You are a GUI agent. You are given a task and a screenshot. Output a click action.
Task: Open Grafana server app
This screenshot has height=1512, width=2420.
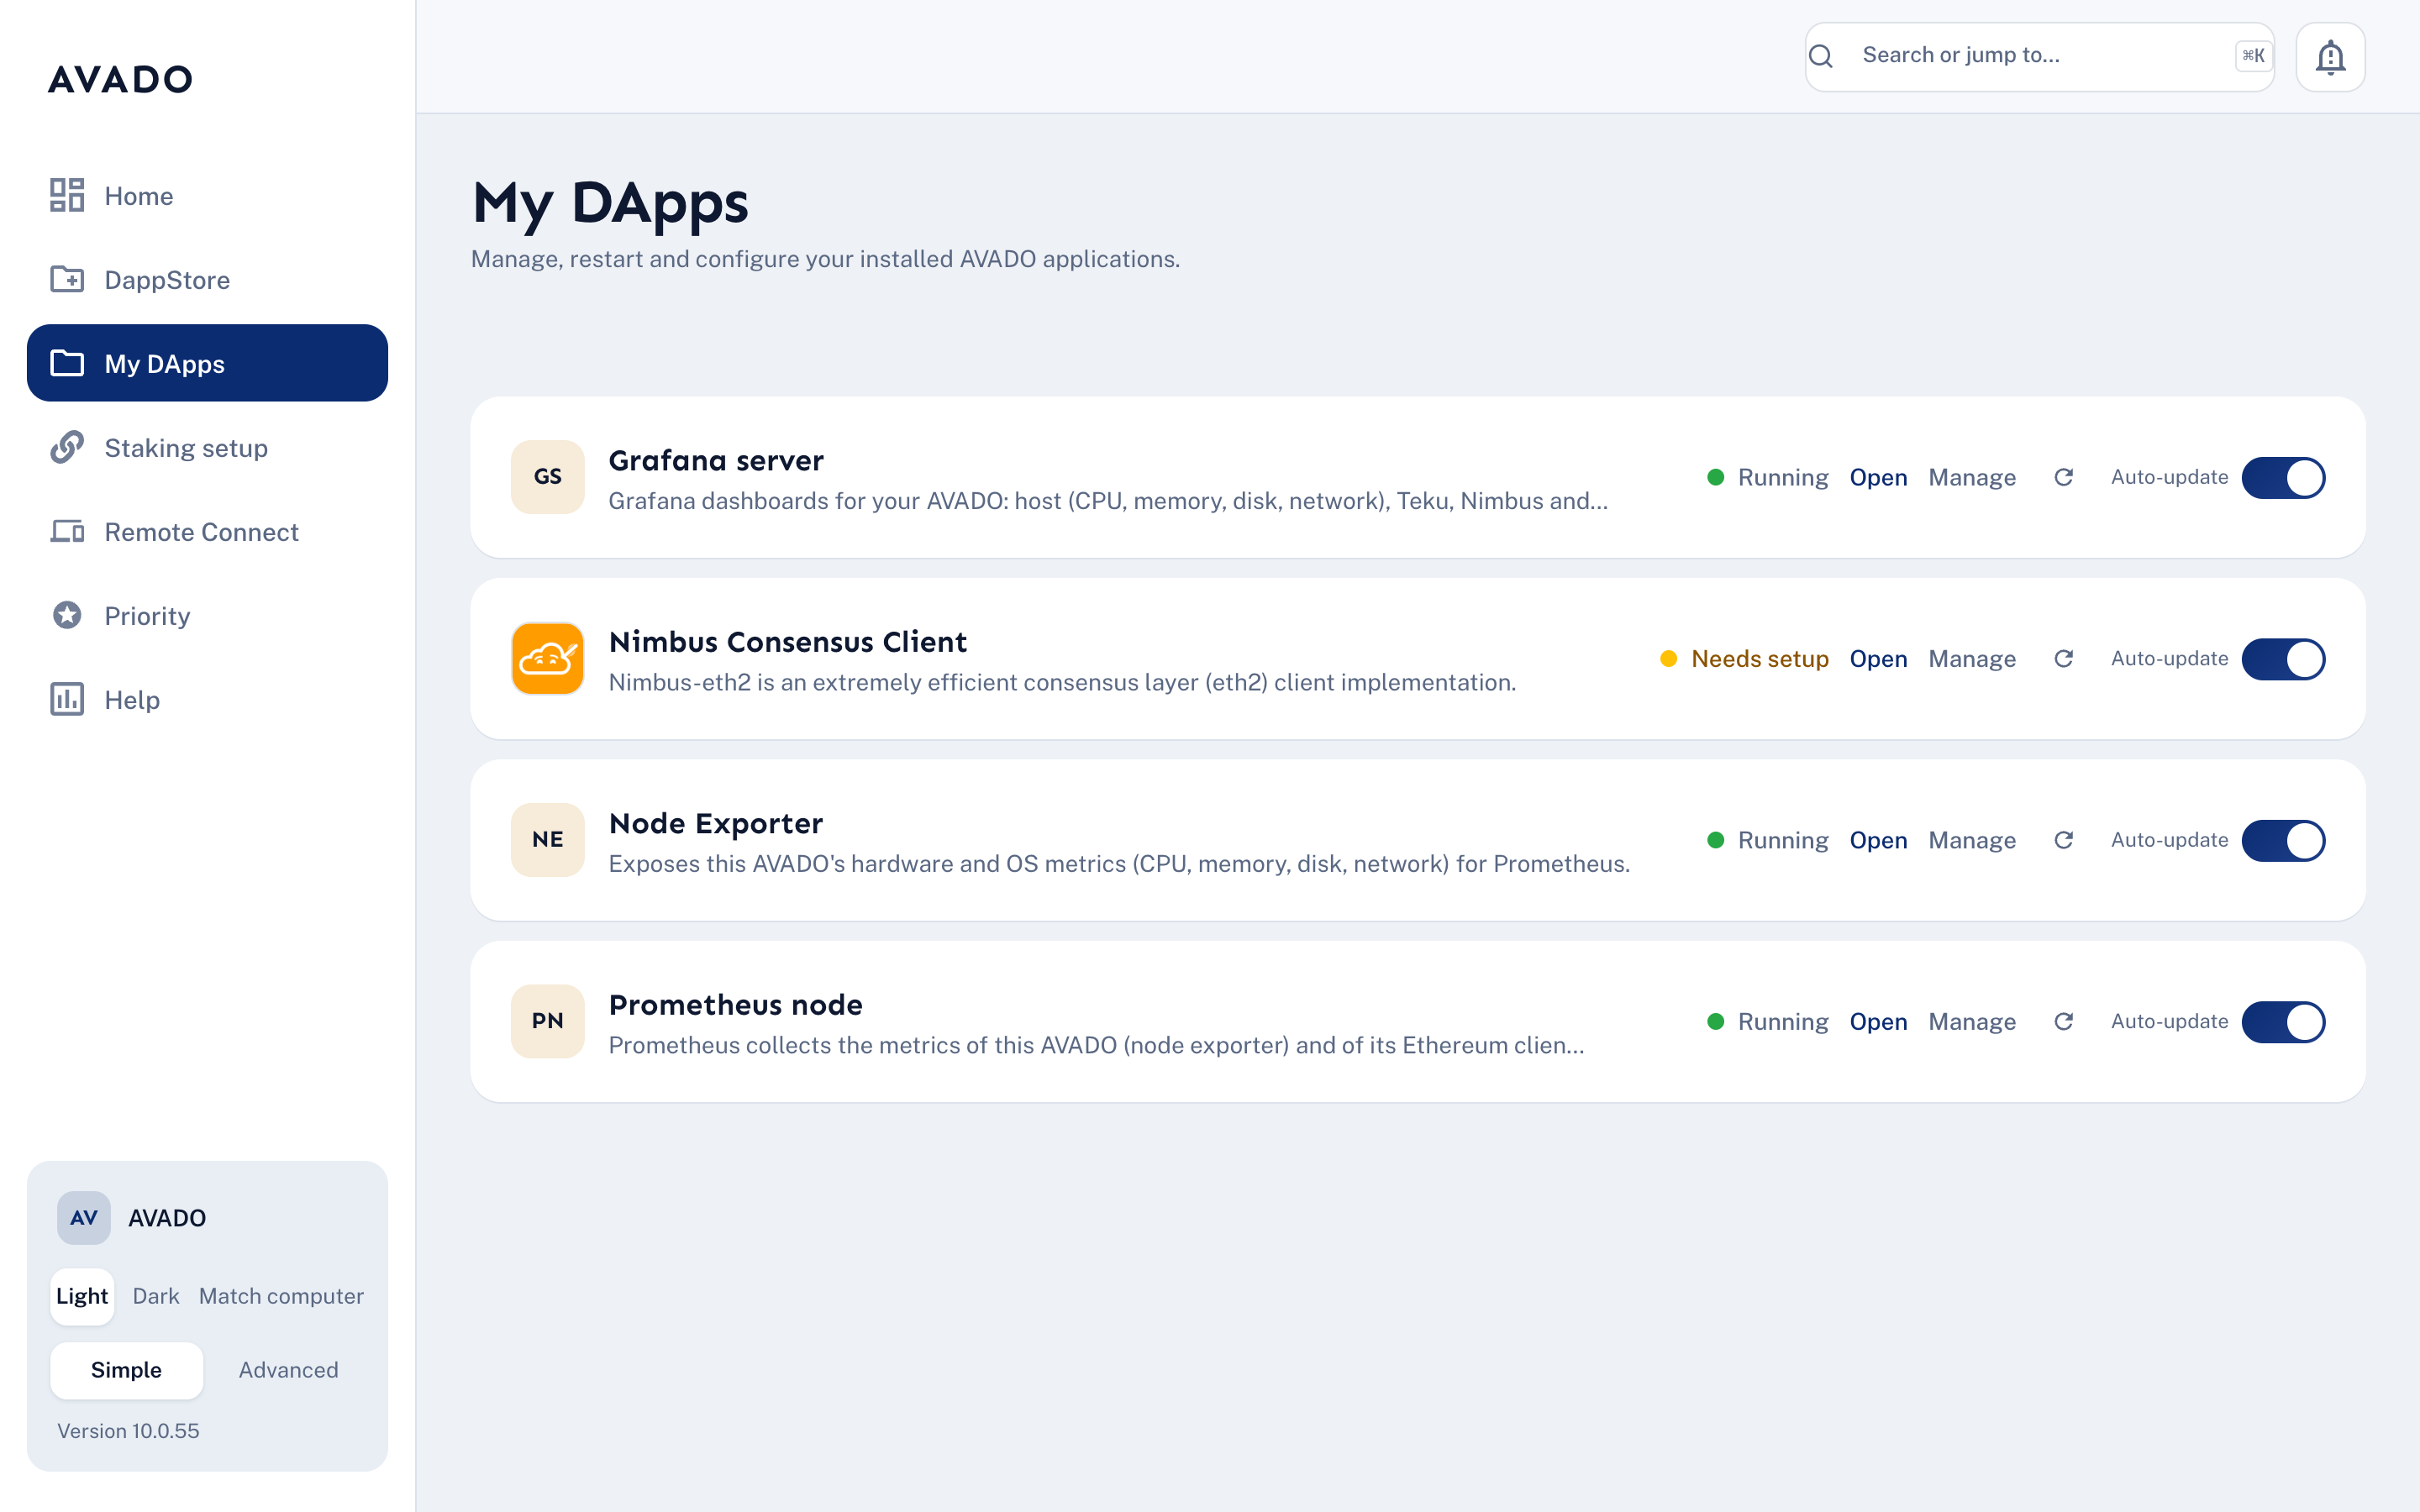pyautogui.click(x=1878, y=477)
